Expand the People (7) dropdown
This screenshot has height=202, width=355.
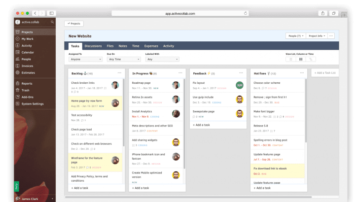(x=294, y=36)
